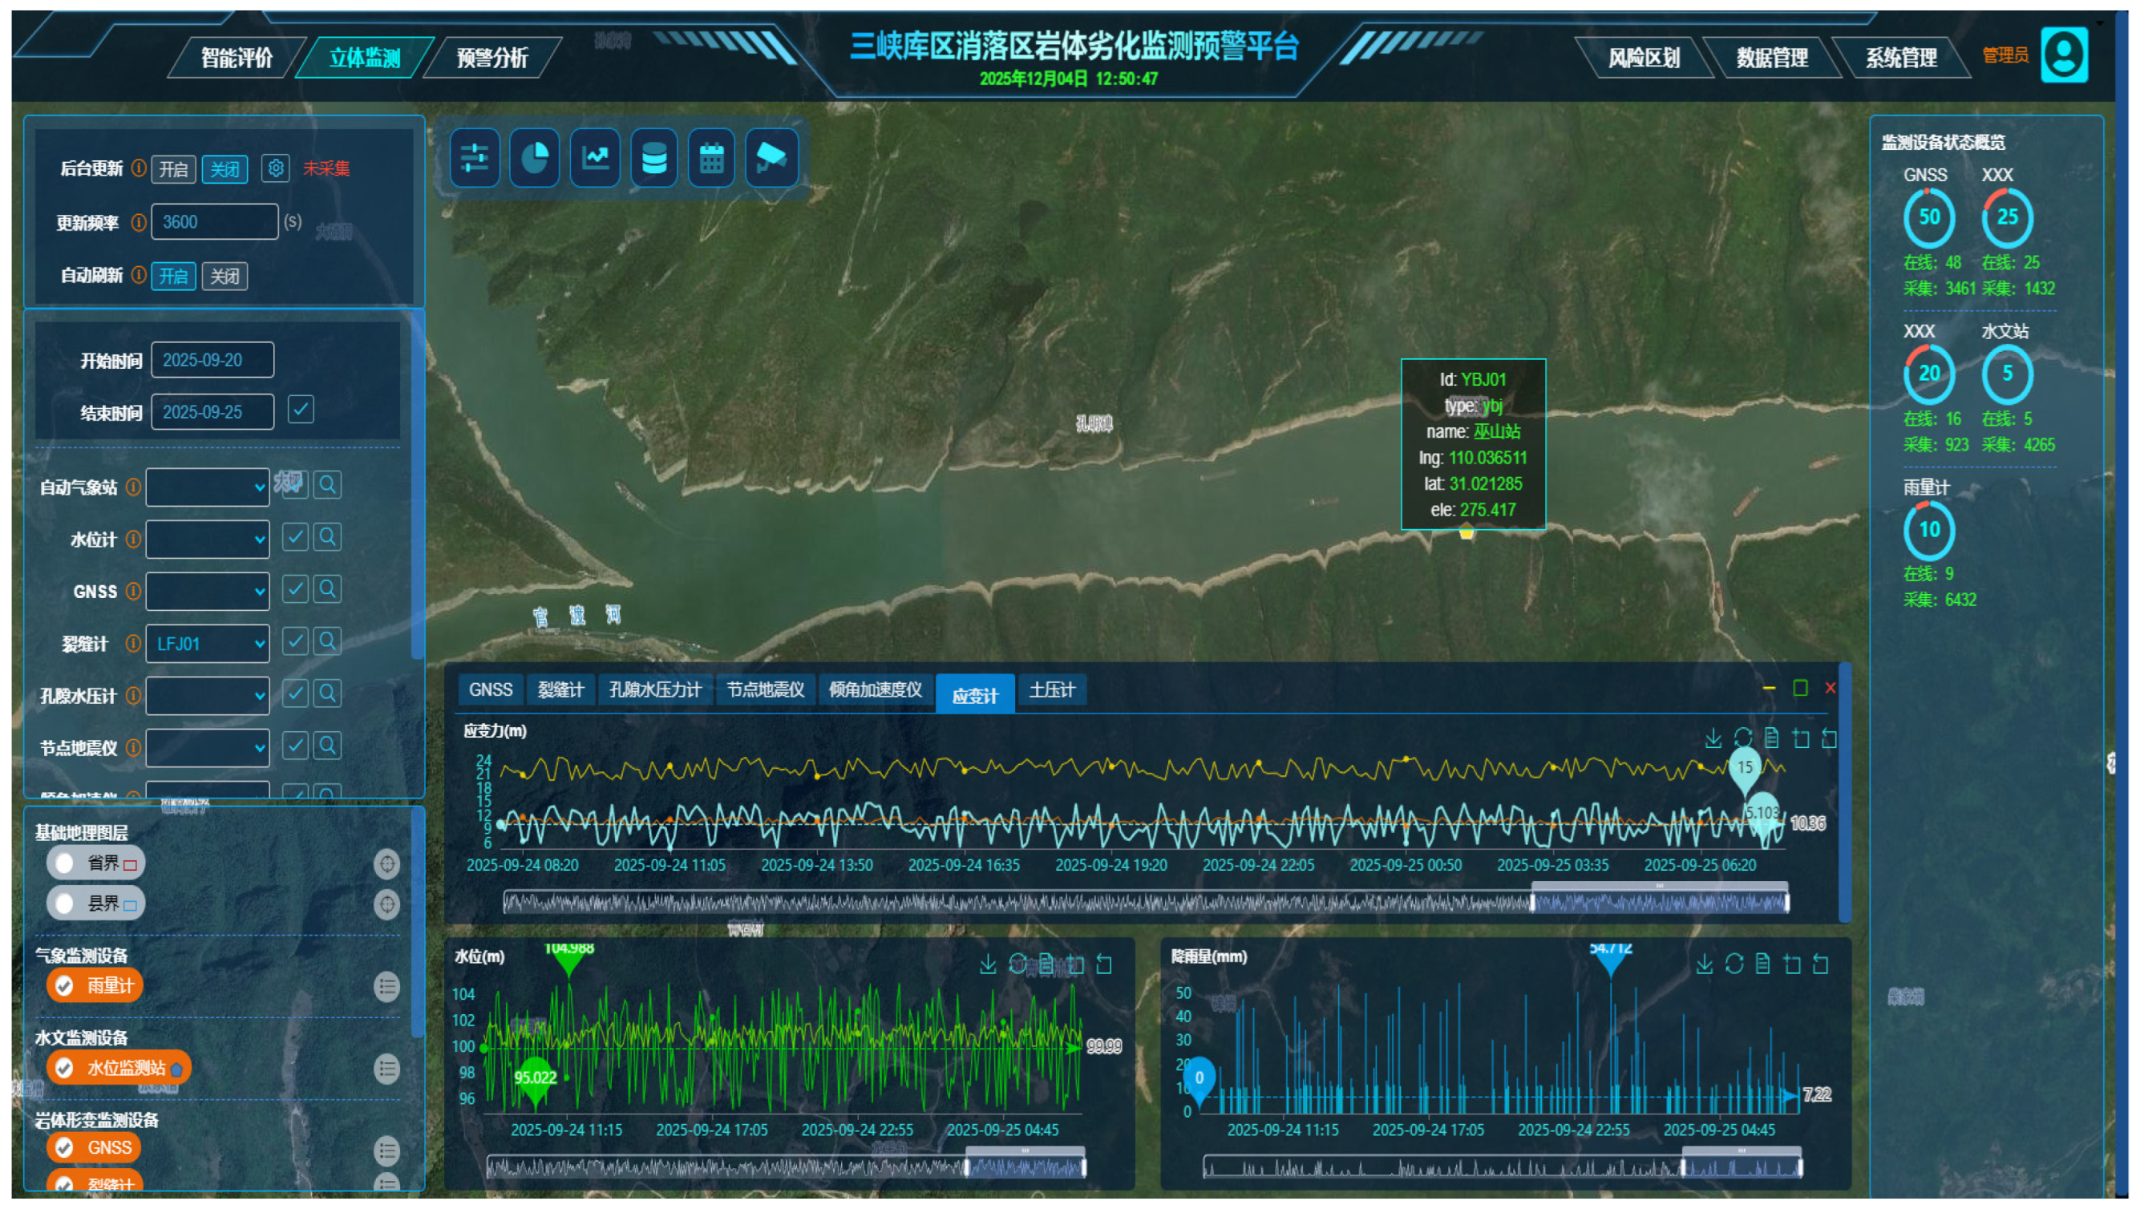Check the confirm box next to 结束时间
2140x1209 pixels.
point(301,410)
